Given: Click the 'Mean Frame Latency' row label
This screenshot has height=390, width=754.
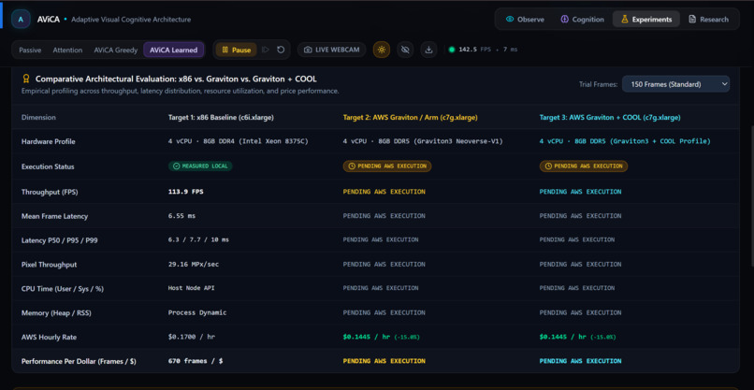Looking at the screenshot, I should (x=55, y=216).
